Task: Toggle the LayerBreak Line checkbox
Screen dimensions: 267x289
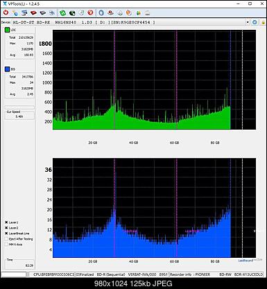Action: (6, 234)
